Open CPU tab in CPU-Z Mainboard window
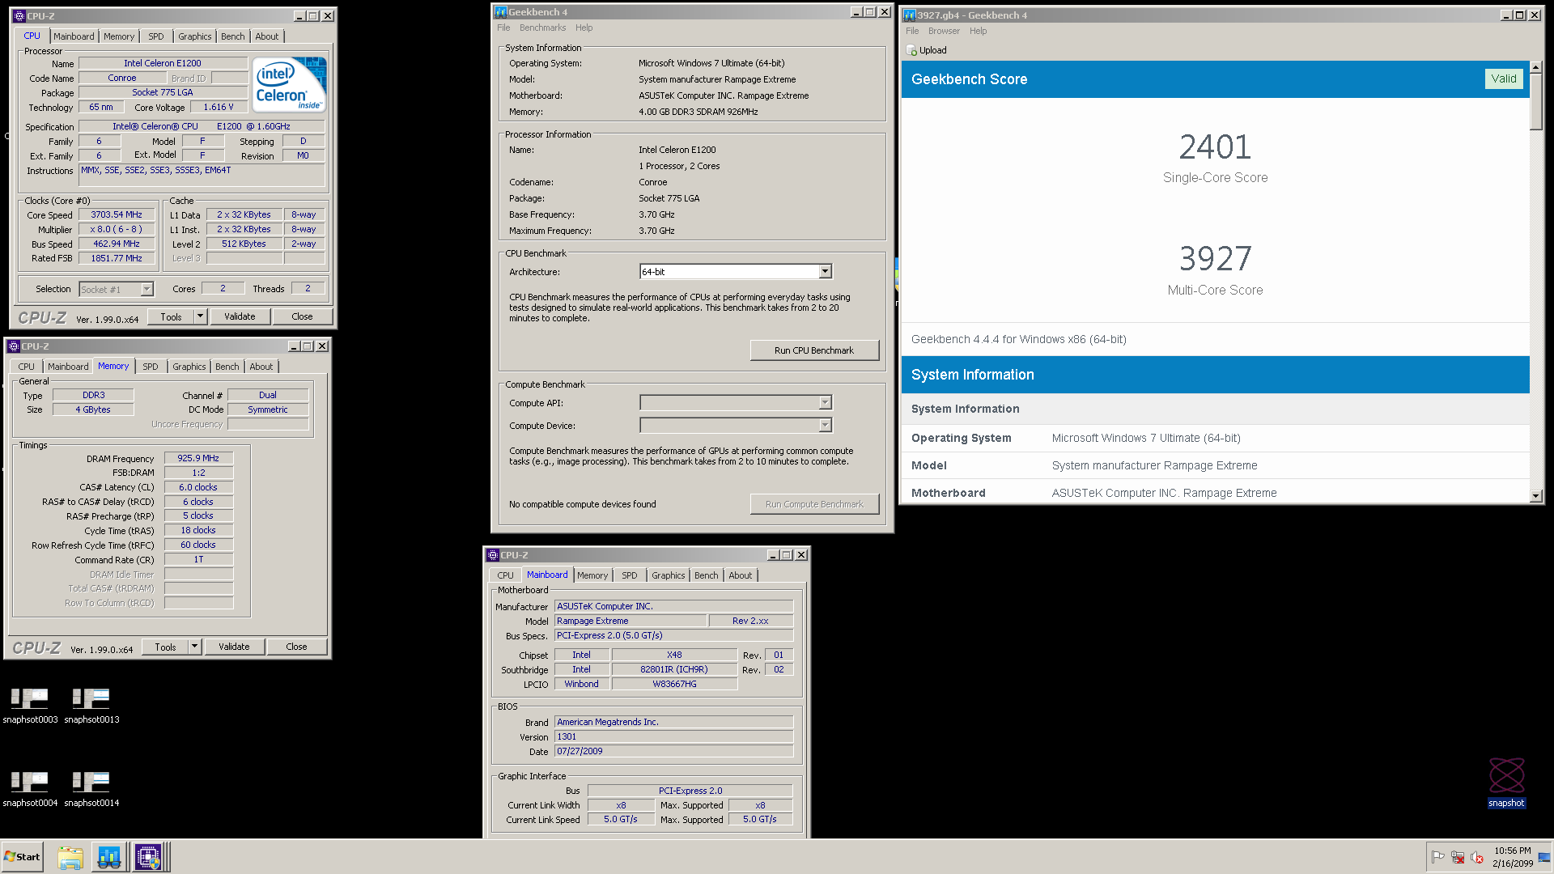This screenshot has width=1554, height=874. pos(506,575)
